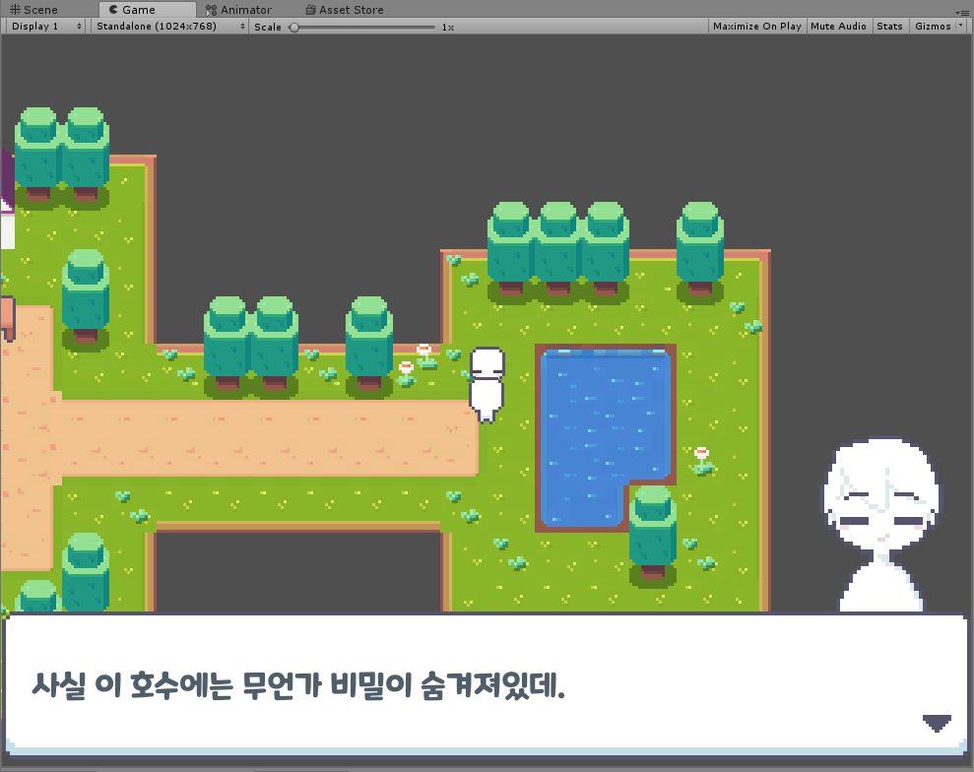Open the Gizmos dropdown arrow

(961, 26)
